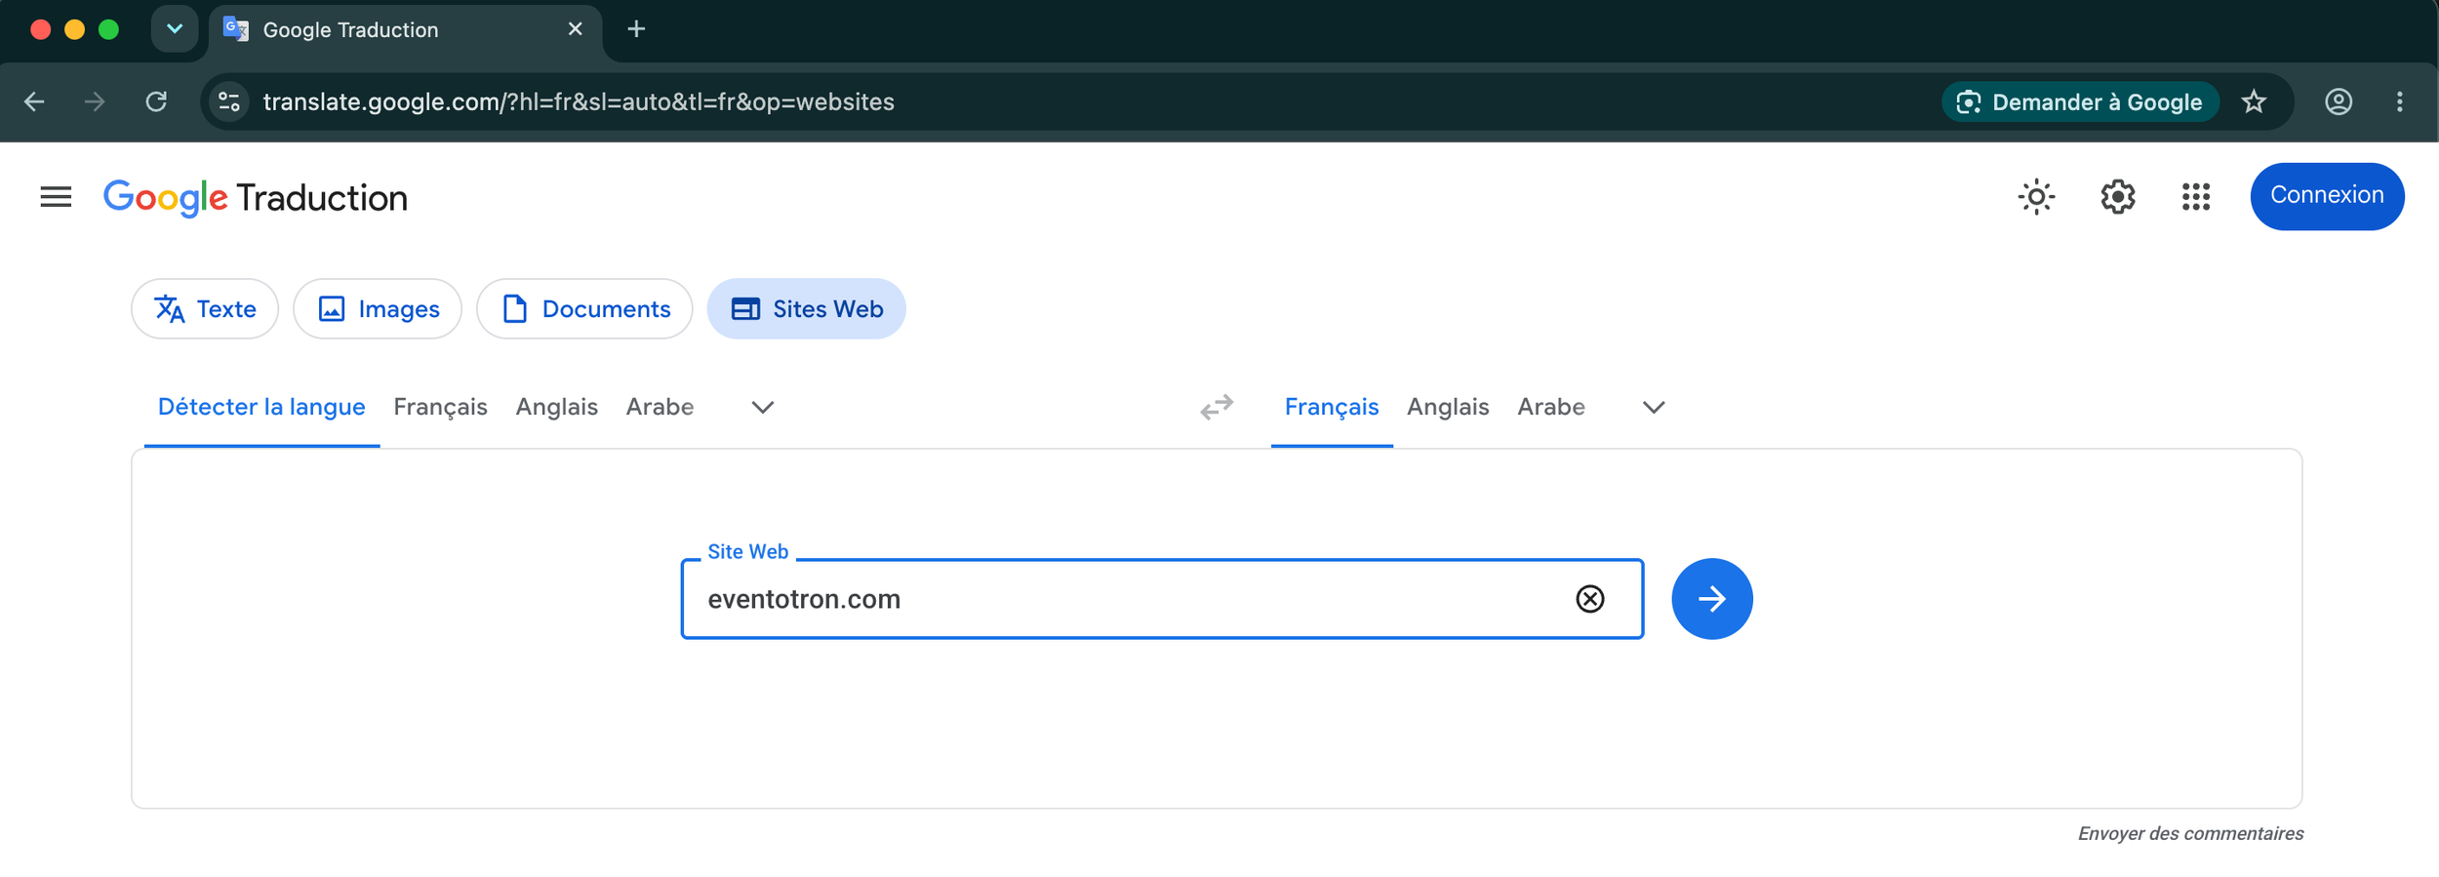Open a new browser tab
The width and height of the screenshot is (2439, 877).
(636, 29)
